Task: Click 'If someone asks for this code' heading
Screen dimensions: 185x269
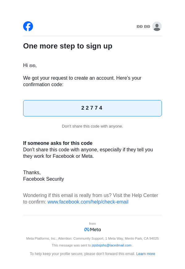Action: coord(58,143)
